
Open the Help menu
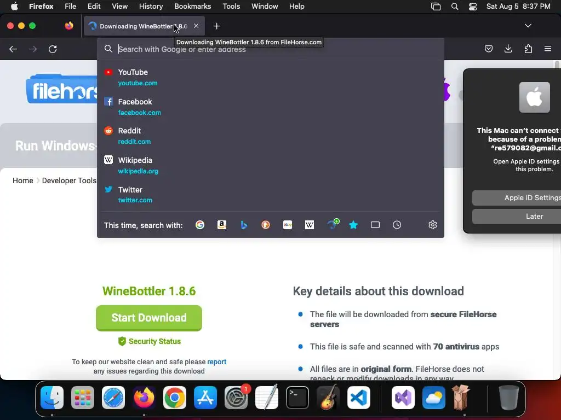tap(297, 7)
